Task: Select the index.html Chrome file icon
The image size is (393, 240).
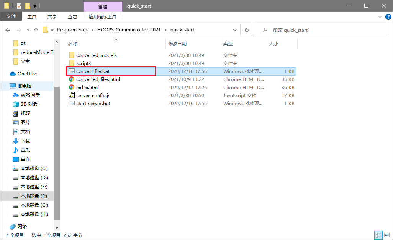Action: pyautogui.click(x=72, y=87)
